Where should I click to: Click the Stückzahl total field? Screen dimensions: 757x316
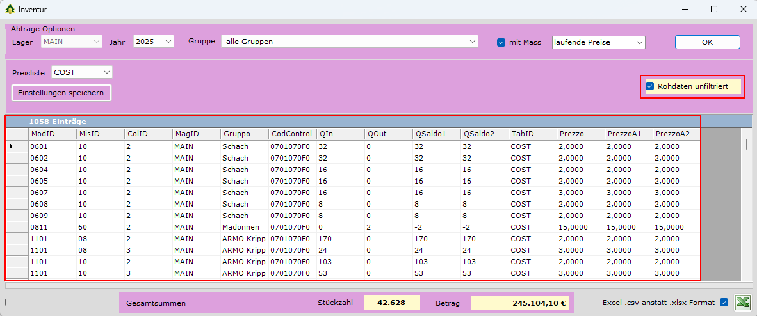392,303
